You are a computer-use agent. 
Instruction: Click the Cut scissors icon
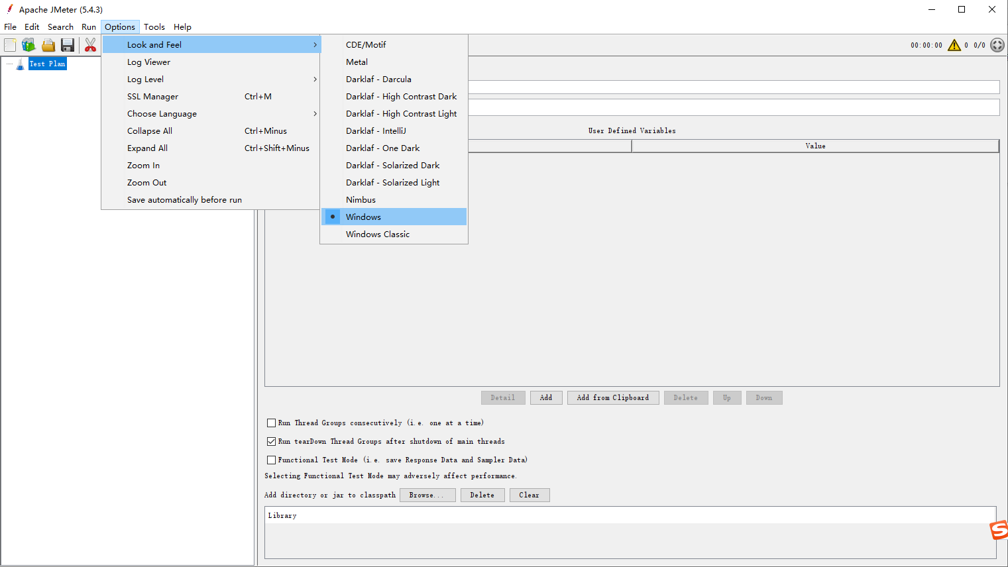click(90, 45)
